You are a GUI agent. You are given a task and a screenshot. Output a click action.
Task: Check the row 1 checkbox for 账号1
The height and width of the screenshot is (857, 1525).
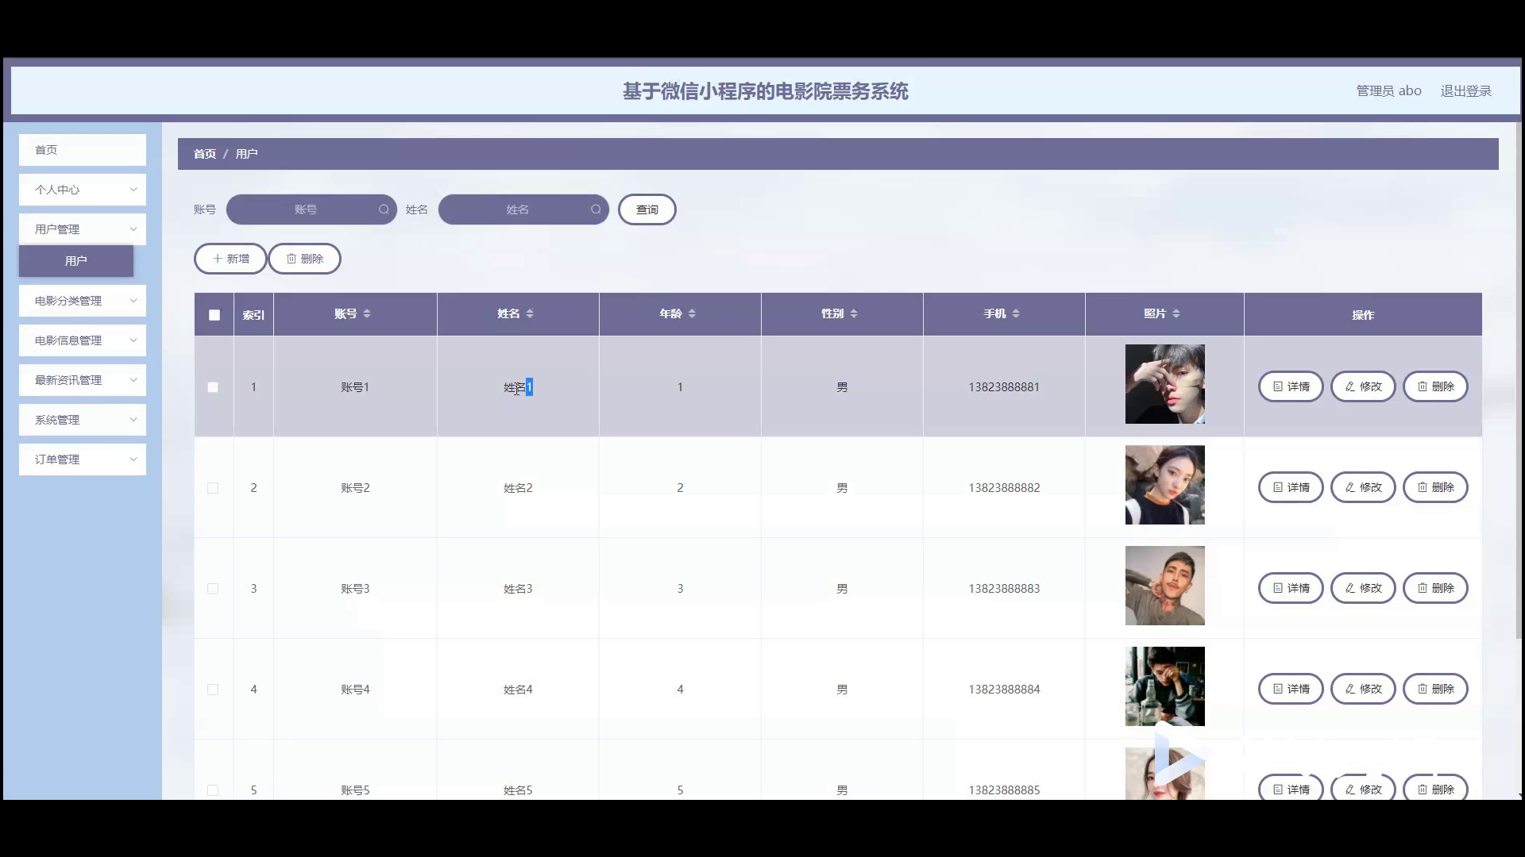pos(213,387)
